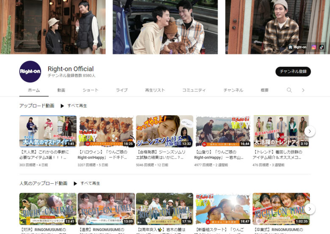330x234 pixels.
Task: Open the 17:16 popular video thumbnail
Action: coord(165,209)
